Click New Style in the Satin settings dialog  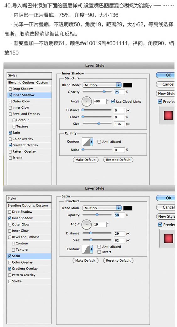166,216
